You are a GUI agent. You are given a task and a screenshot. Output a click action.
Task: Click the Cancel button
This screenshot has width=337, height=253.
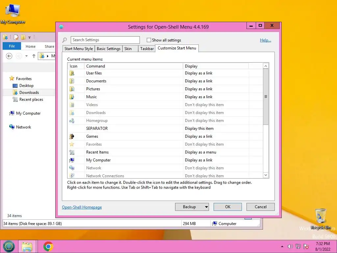coord(261,207)
